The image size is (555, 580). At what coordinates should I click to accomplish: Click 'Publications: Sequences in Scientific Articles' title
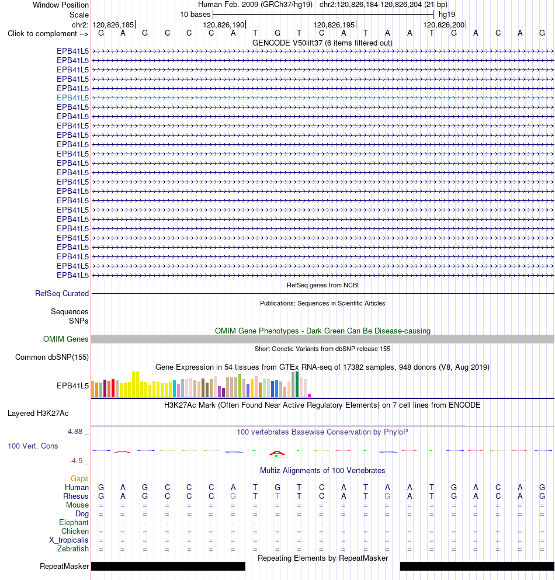click(322, 303)
